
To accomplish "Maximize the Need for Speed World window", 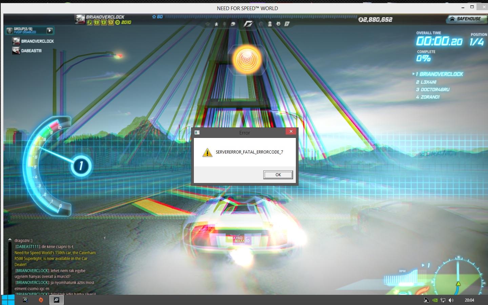I will click(x=472, y=7).
